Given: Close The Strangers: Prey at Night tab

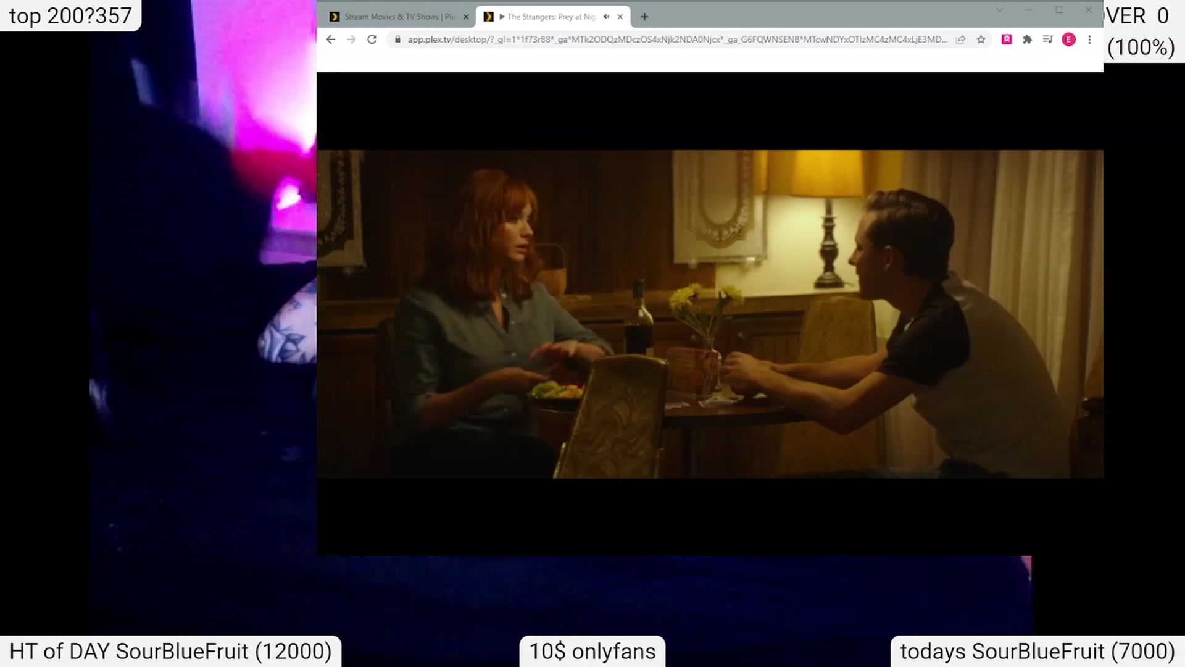Looking at the screenshot, I should coord(620,17).
